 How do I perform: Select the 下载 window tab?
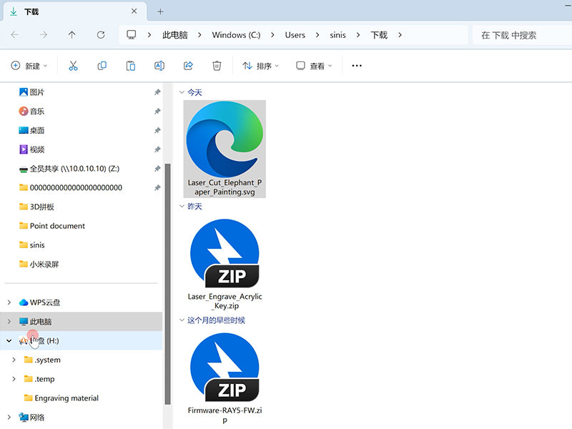[x=75, y=11]
